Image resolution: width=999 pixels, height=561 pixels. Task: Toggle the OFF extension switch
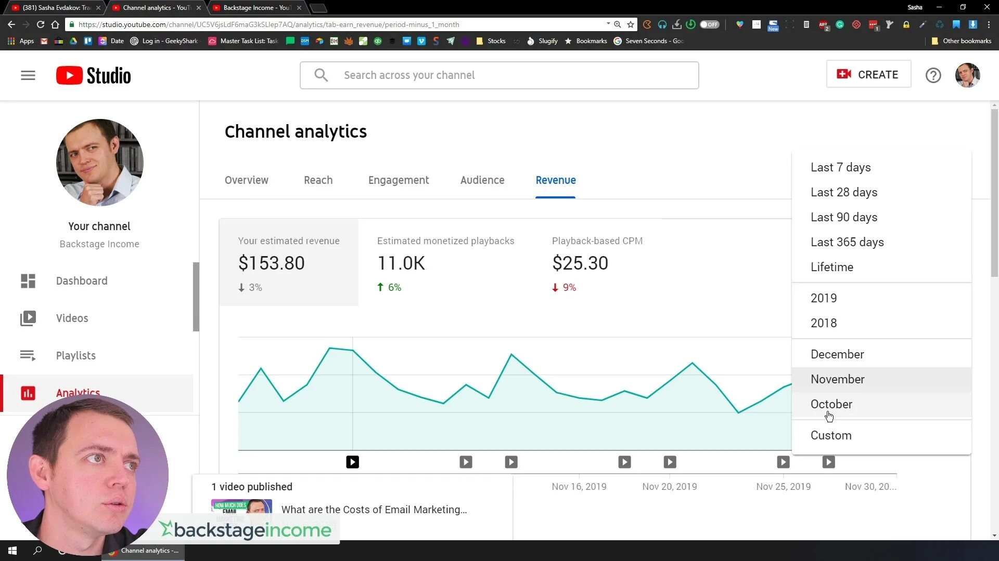(x=709, y=24)
